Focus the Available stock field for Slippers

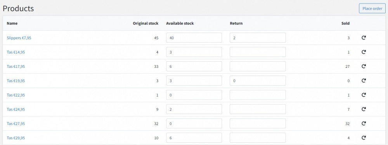[x=194, y=38]
